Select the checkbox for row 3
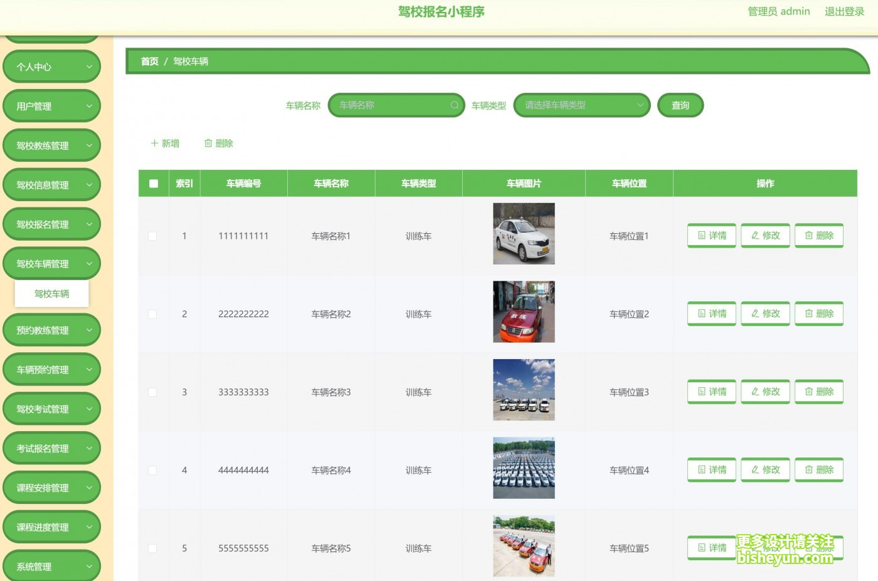 152,392
